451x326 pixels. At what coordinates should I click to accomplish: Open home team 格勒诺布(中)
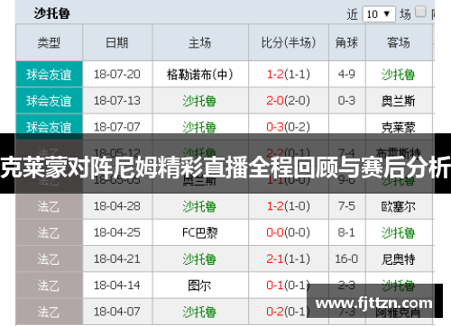(x=200, y=75)
